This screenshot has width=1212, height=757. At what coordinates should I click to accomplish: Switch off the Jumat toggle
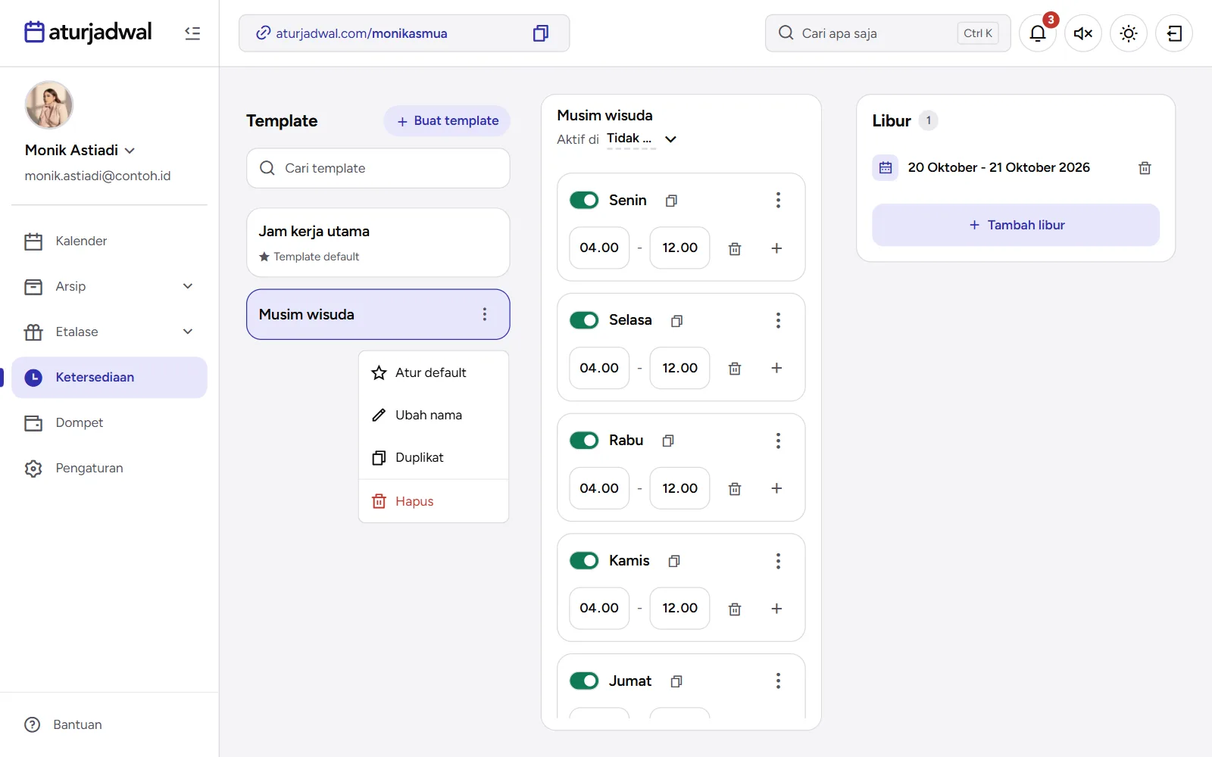[x=584, y=681]
